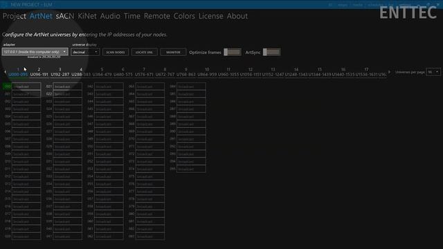This screenshot has width=443, height=249.
Task: Open the universe display decimal dropdown
Action: point(85,53)
